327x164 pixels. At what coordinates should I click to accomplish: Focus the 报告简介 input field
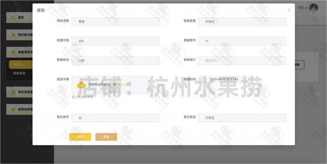242,61
